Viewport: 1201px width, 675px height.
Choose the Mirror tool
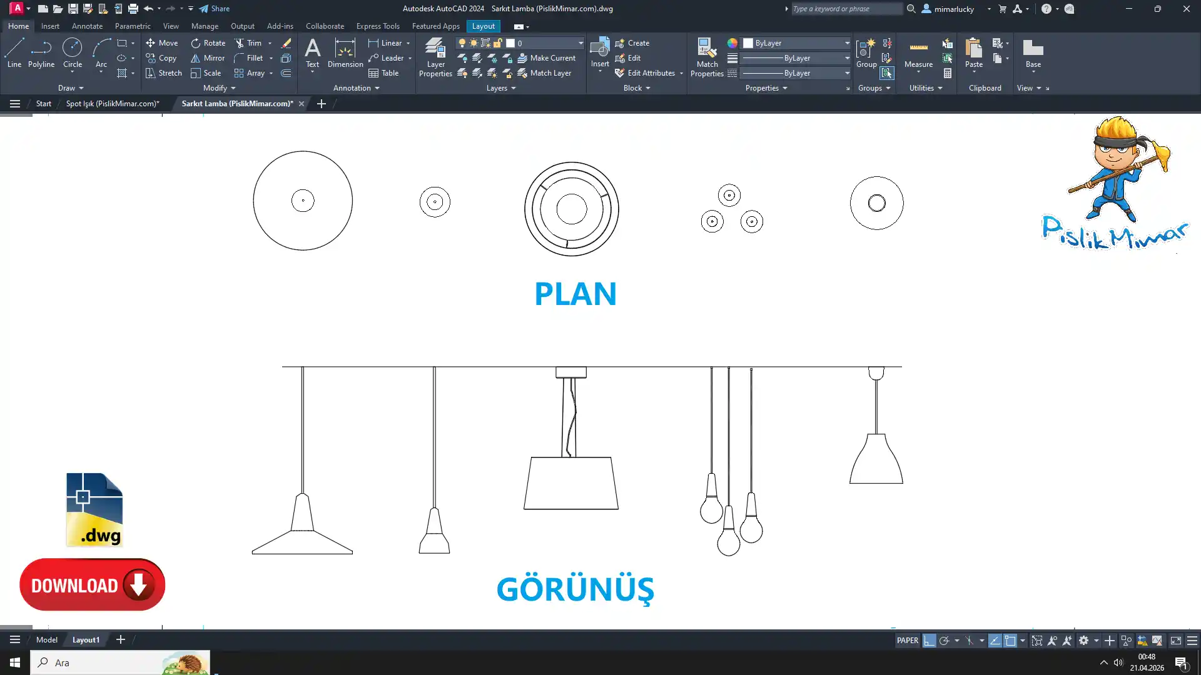point(208,58)
